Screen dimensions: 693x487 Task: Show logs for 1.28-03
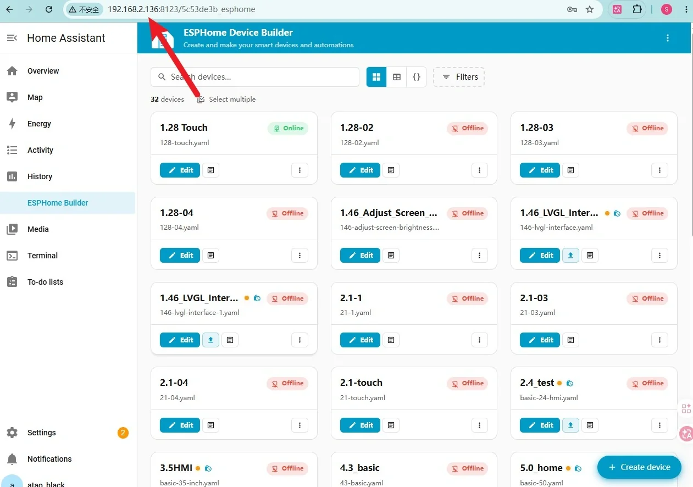(571, 170)
